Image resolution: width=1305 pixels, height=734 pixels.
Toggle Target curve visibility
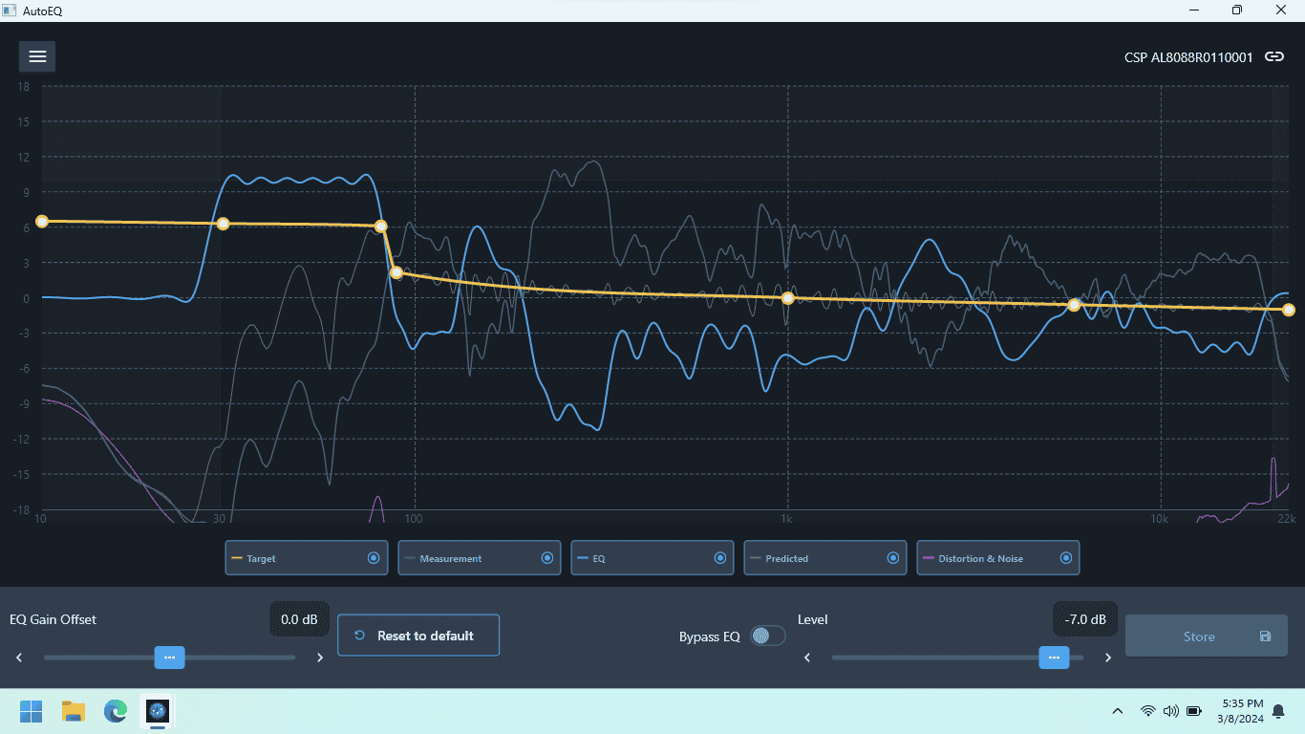coord(307,558)
